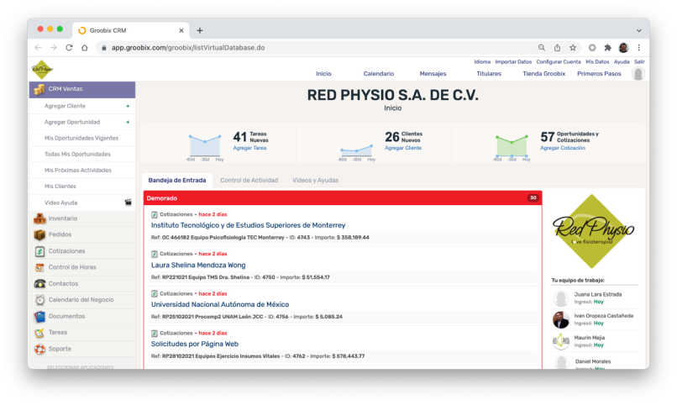The width and height of the screenshot is (677, 405).
Task: Click the Pedidos package icon
Action: pos(39,235)
